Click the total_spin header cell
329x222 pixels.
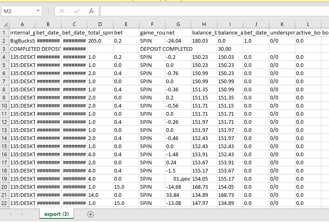click(100, 32)
